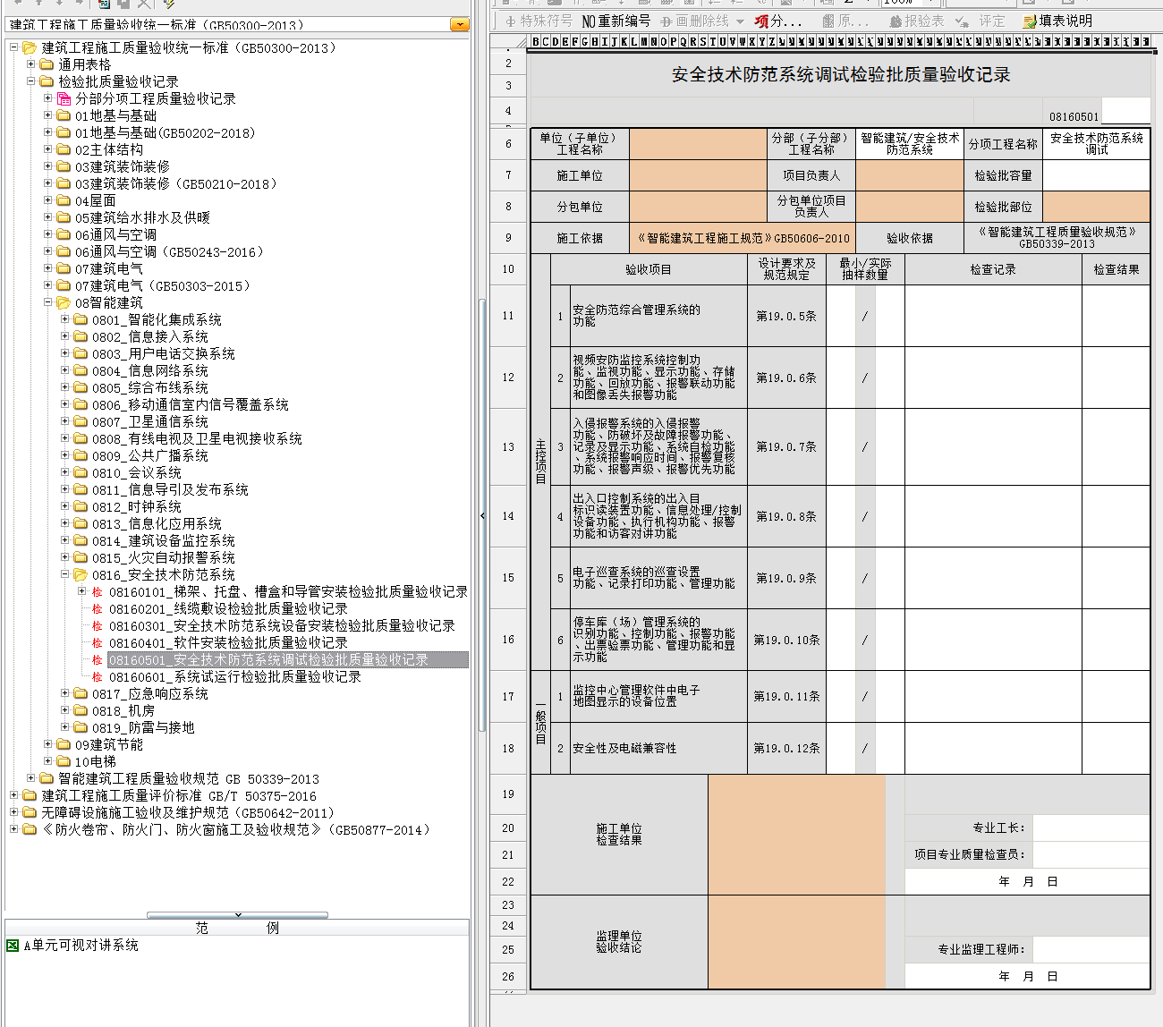Click 检 icon of 08160401 软件安装
Viewport: 1163px width, 1027px height.
(x=98, y=642)
